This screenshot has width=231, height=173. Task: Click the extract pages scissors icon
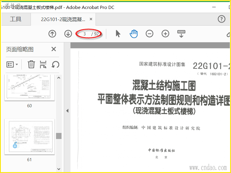click(x=43, y=64)
